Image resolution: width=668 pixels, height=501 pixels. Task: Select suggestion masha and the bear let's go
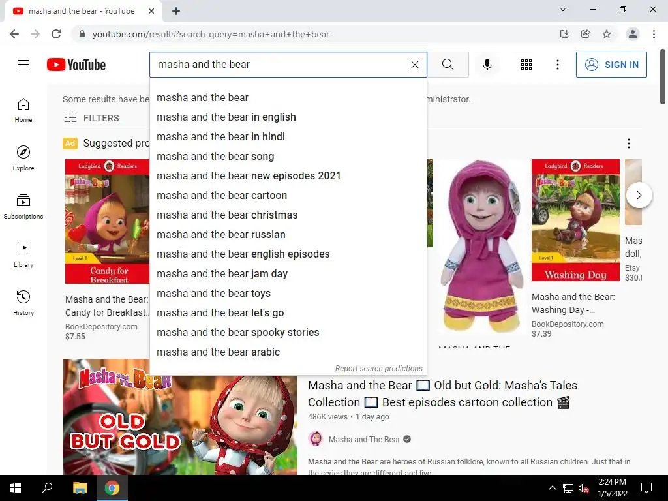(288, 313)
